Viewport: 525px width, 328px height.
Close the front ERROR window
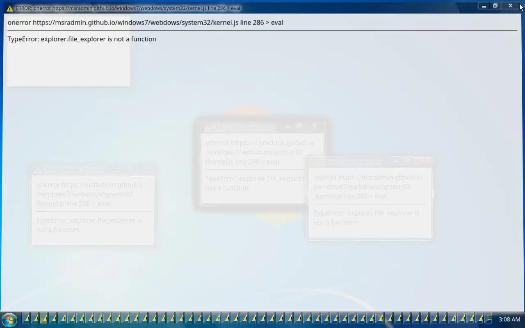tap(510, 6)
